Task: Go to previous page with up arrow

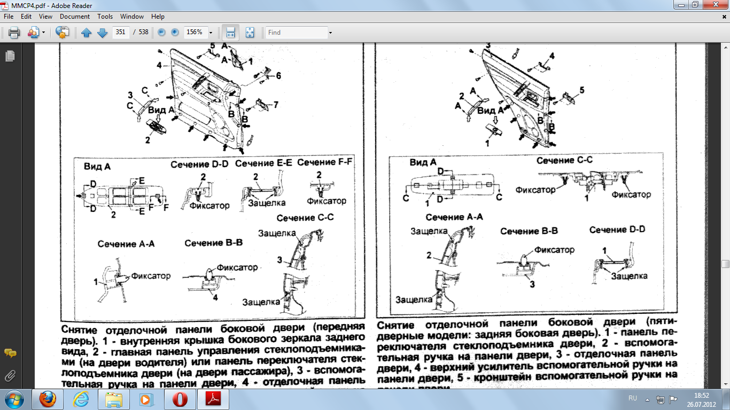Action: pos(87,33)
